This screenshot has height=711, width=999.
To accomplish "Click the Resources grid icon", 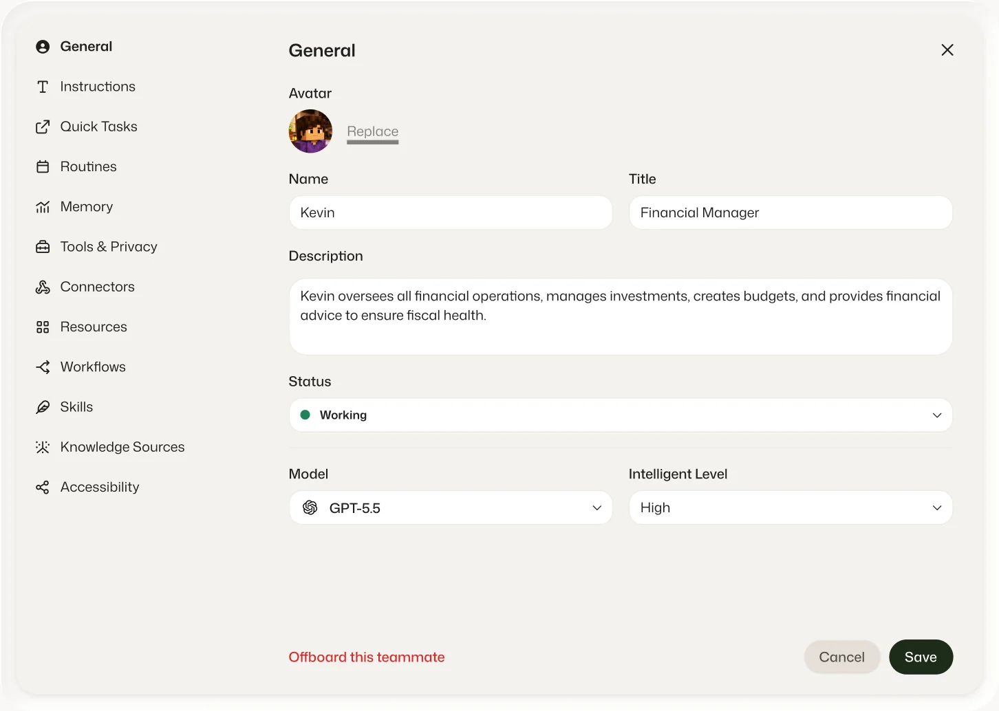I will 43,327.
